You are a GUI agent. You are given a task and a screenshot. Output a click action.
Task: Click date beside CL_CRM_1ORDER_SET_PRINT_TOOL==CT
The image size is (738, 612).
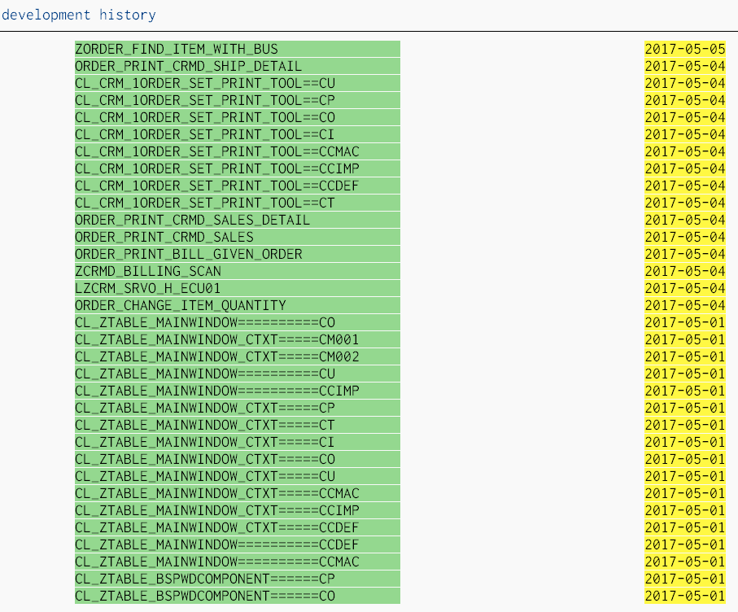[685, 203]
